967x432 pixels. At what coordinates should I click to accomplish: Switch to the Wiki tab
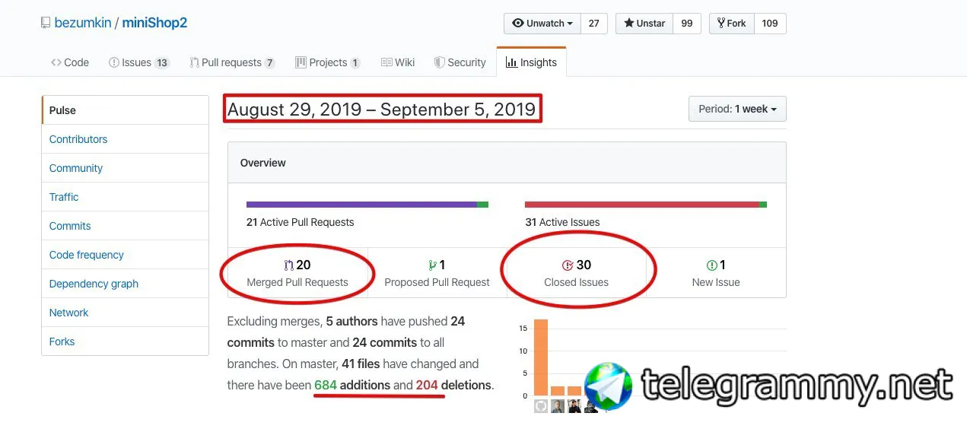click(398, 62)
